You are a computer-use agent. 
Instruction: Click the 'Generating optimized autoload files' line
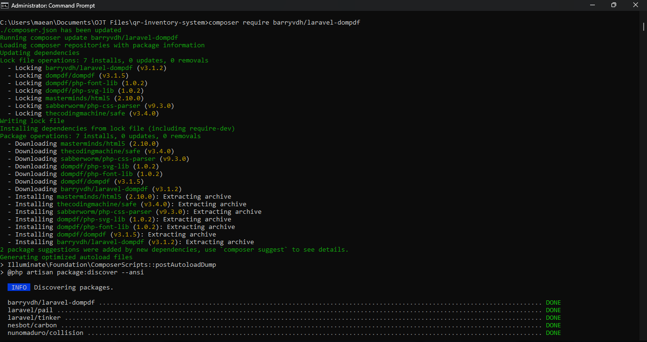tap(66, 257)
